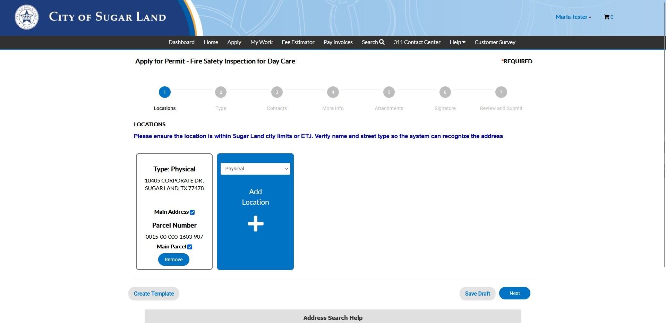This screenshot has height=323, width=666.
Task: Uncheck the Main Address checkbox
Action: 192,212
